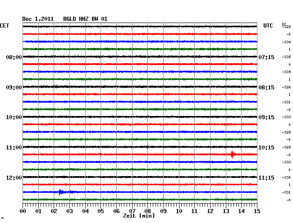Click the UTC timezone label
This screenshot has height=223, width=293.
[268, 26]
